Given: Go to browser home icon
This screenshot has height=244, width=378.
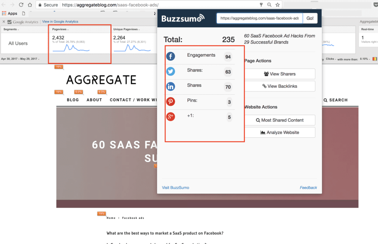Looking at the screenshot, I should (x=30, y=4).
